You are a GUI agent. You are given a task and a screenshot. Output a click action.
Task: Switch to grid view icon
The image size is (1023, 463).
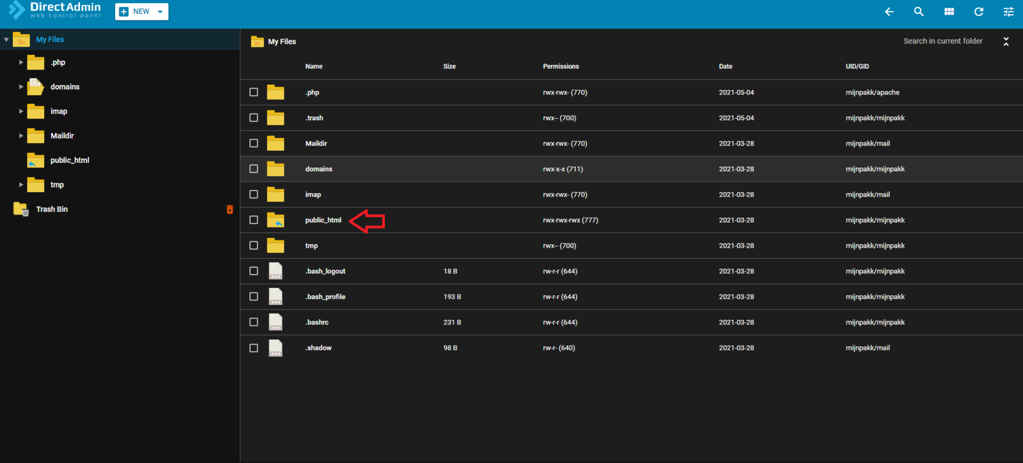(949, 11)
